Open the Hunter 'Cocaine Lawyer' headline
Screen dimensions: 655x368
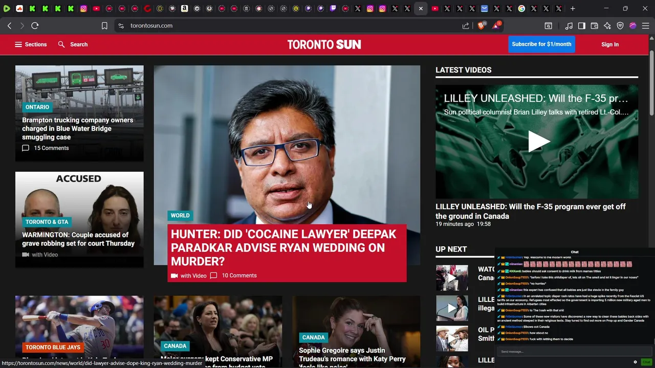(x=283, y=248)
